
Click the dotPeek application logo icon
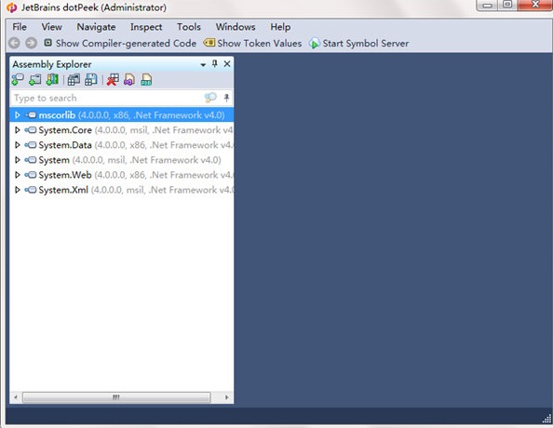coord(12,7)
